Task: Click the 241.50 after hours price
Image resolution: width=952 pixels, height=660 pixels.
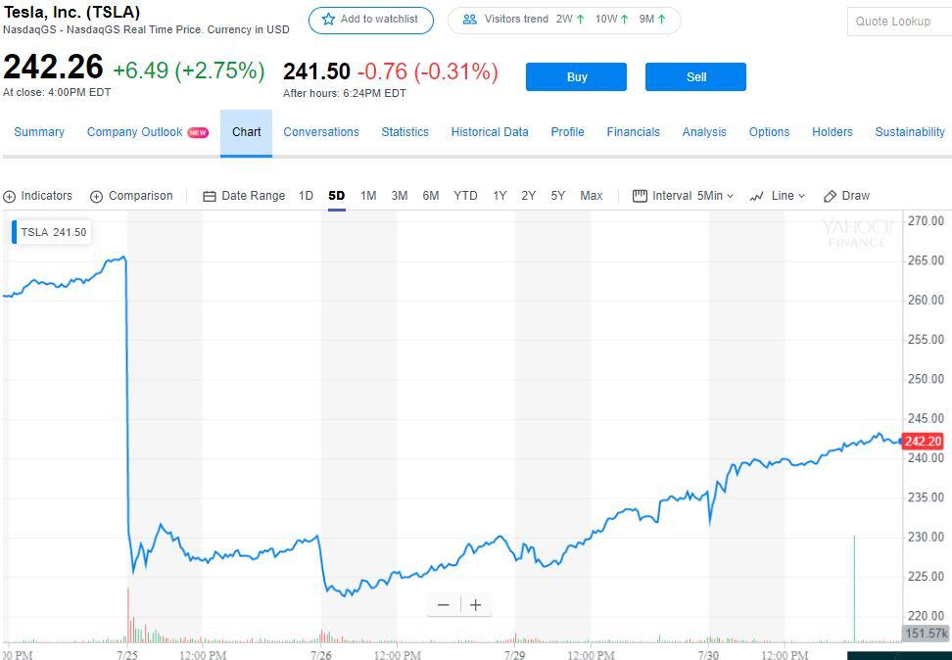Action: [x=316, y=71]
